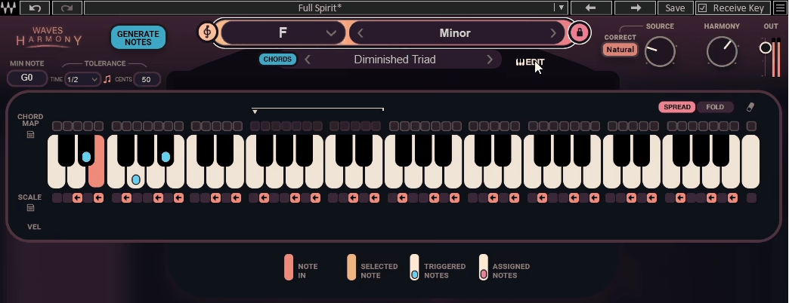789x303 pixels.
Task: Toggle the Receive Key checkbox
Action: (702, 8)
